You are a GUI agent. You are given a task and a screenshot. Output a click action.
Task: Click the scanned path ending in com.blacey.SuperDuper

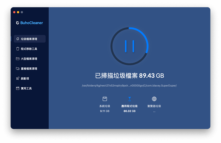click(x=129, y=86)
